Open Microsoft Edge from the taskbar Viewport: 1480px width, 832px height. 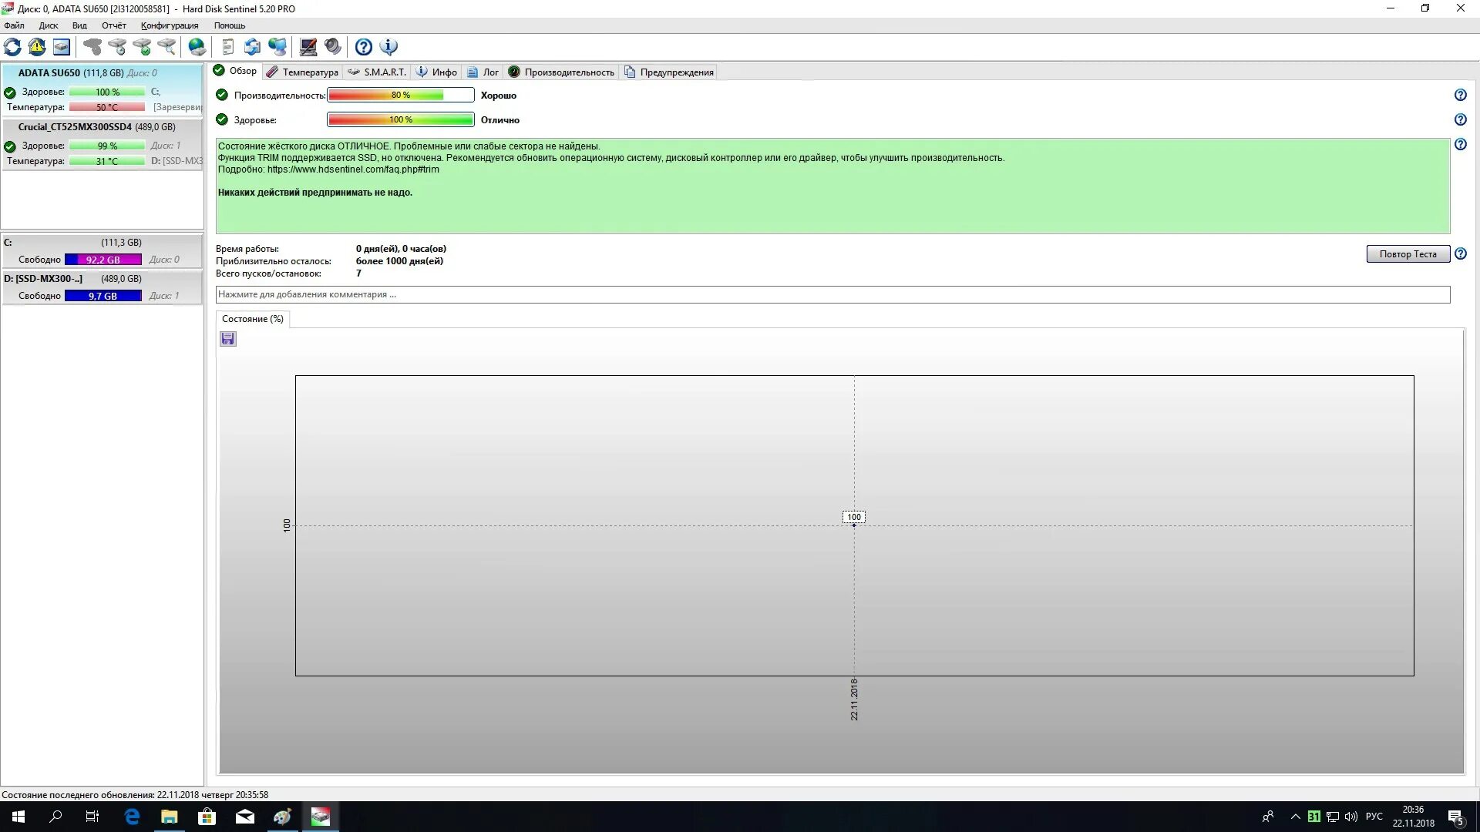pyautogui.click(x=132, y=817)
